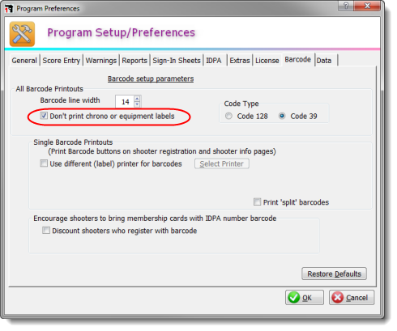Click the title bar program icon
The height and width of the screenshot is (331, 397).
(x=9, y=9)
